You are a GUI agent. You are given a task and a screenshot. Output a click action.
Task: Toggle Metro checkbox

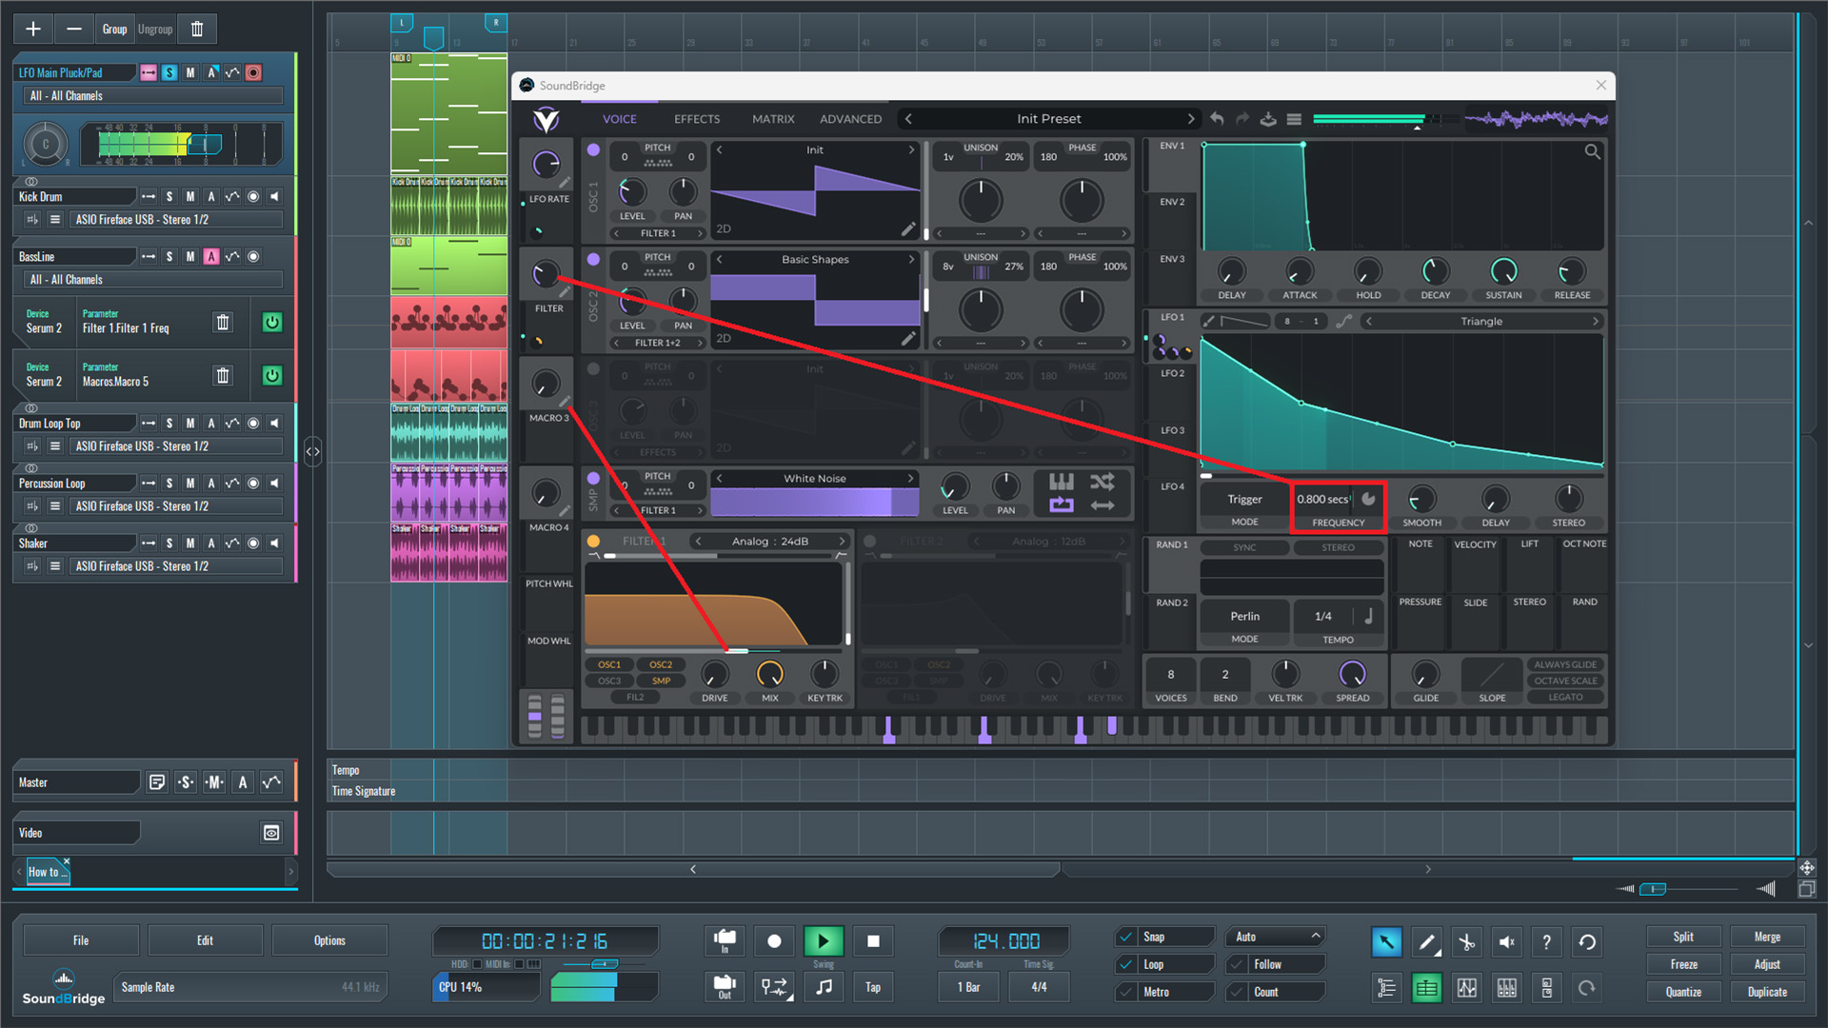(1126, 992)
